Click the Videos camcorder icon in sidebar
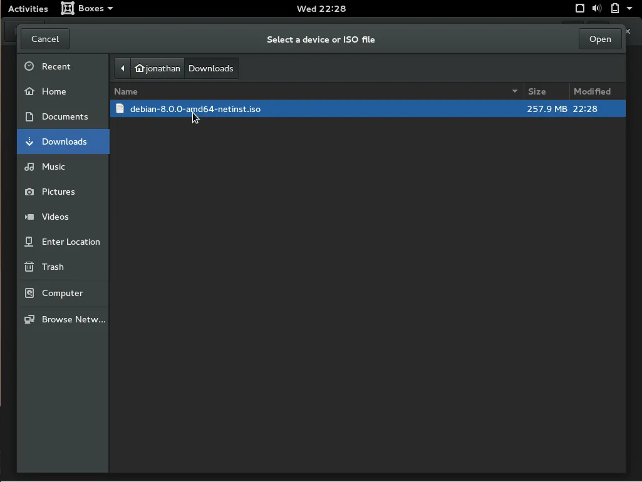642x482 pixels. (x=29, y=217)
